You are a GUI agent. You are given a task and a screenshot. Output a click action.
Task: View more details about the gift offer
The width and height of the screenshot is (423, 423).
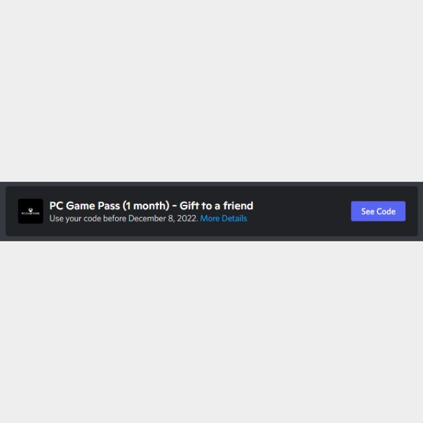pyautogui.click(x=223, y=218)
